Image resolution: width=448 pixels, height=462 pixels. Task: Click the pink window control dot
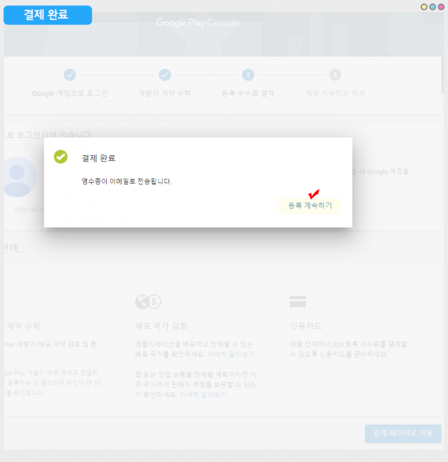click(440, 7)
